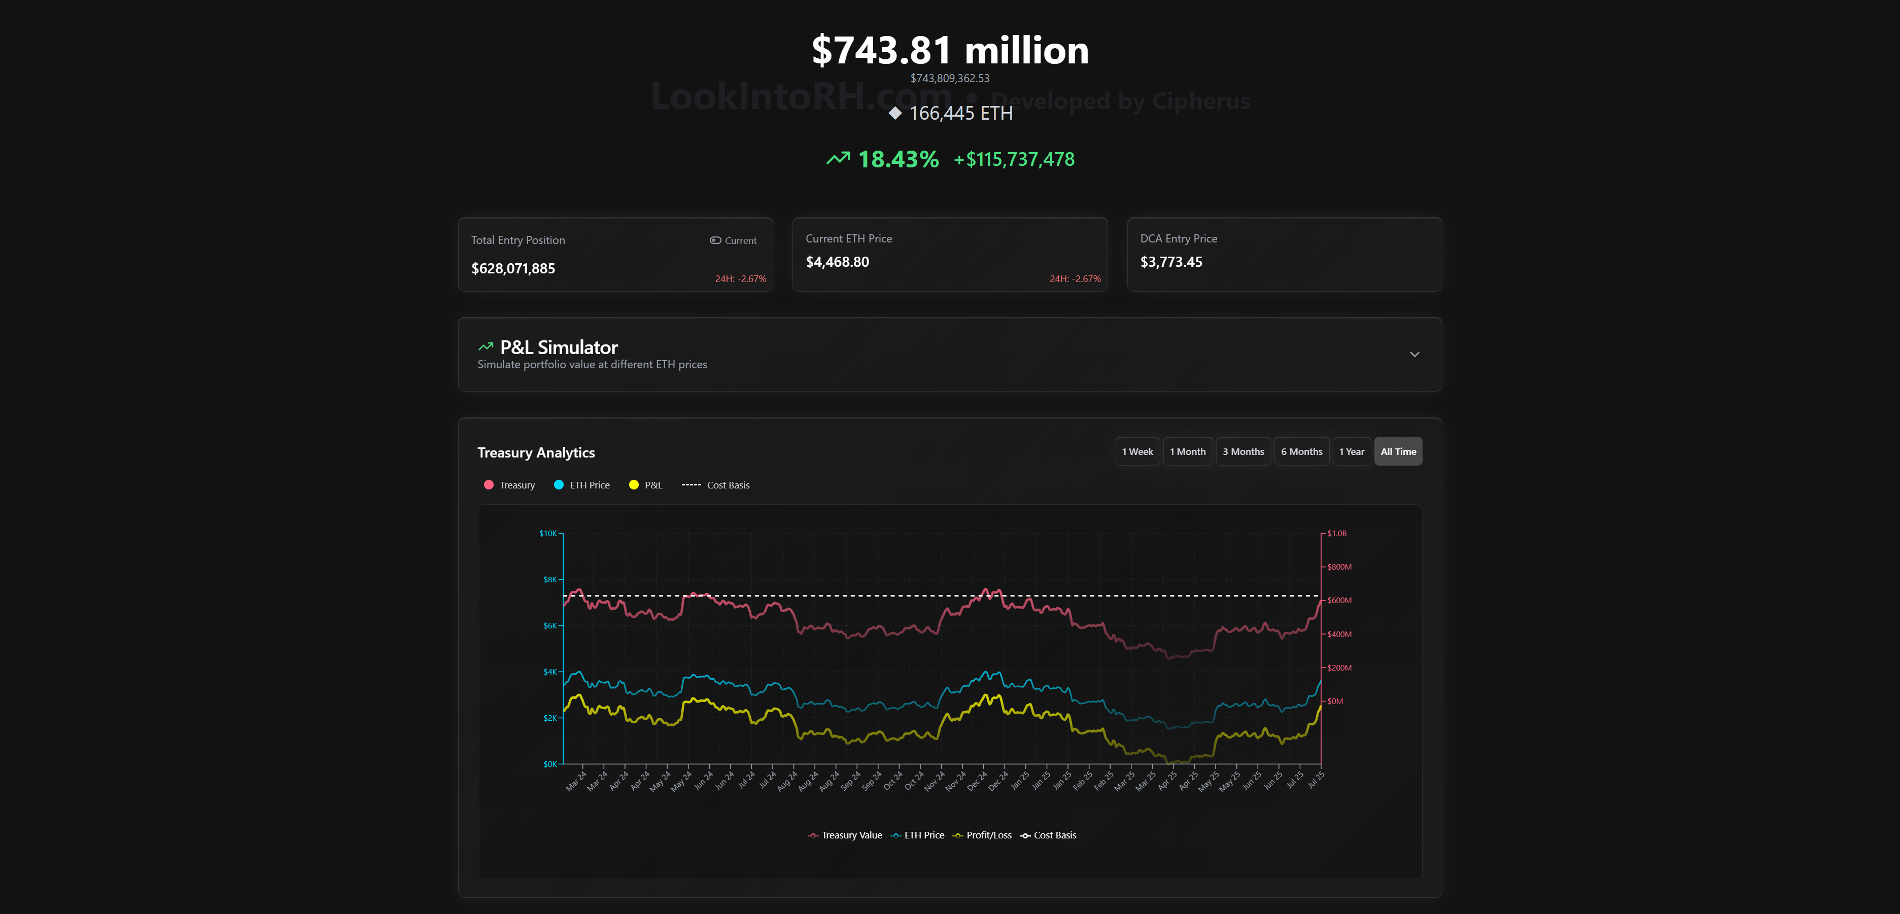Click the cyan ETH Price legend dot
The width and height of the screenshot is (1900, 914).
559,485
